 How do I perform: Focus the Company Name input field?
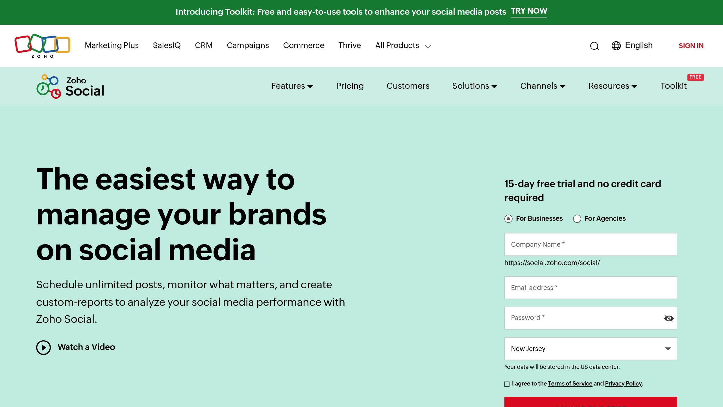(591, 244)
